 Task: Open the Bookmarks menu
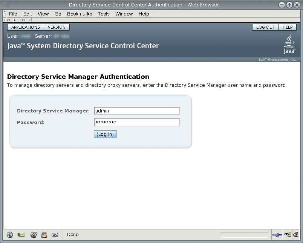point(80,14)
